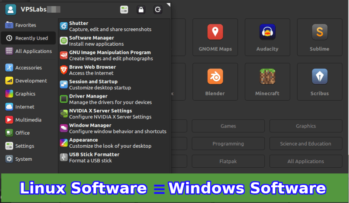Click 'Customize the look of your desktop' text

110,146
